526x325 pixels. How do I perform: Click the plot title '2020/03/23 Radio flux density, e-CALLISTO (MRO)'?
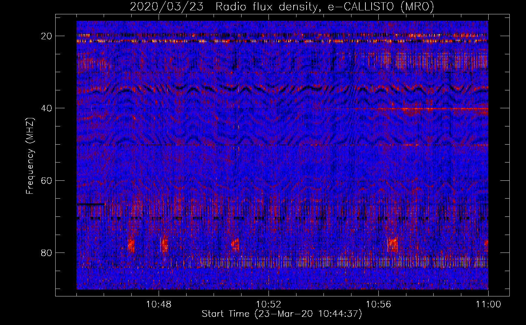pos(282,6)
